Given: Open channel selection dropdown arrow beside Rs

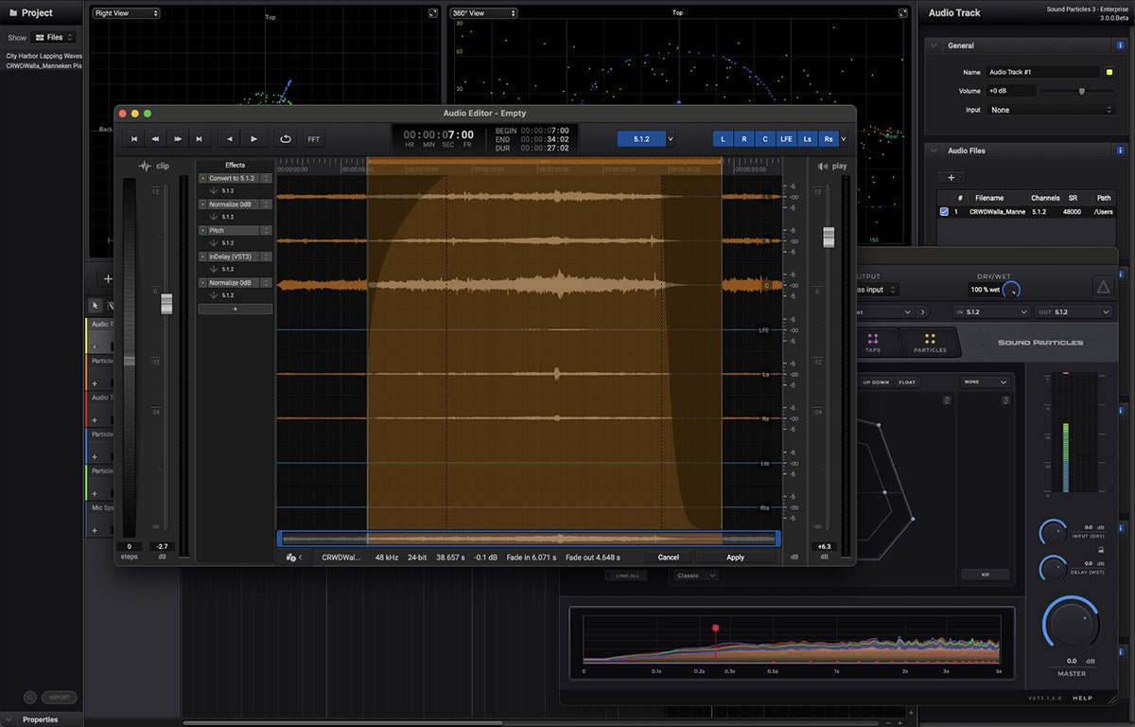Looking at the screenshot, I should 843,139.
